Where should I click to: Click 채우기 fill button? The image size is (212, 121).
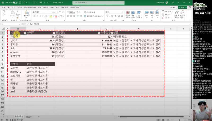(166, 15)
